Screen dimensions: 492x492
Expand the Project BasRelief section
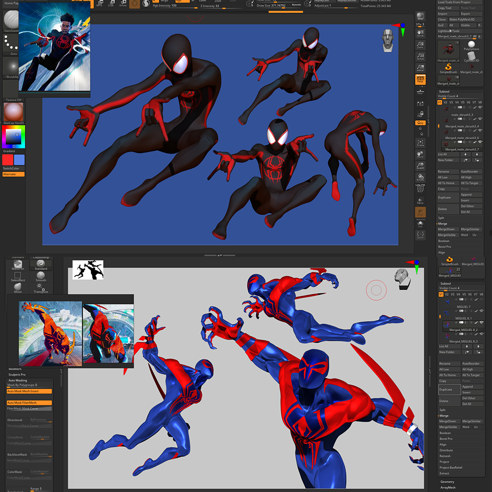pyautogui.click(x=451, y=468)
